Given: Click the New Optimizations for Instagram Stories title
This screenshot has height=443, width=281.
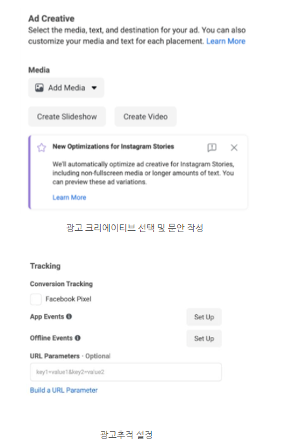Looking at the screenshot, I should (113, 146).
